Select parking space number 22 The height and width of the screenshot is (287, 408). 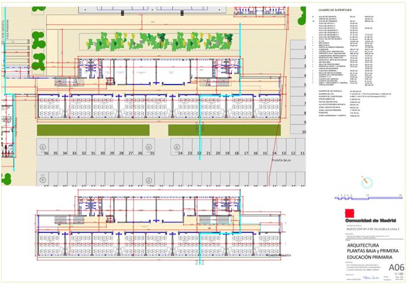(199, 154)
